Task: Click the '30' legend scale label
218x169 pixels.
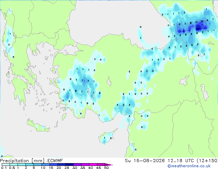Action: [x=75, y=168]
